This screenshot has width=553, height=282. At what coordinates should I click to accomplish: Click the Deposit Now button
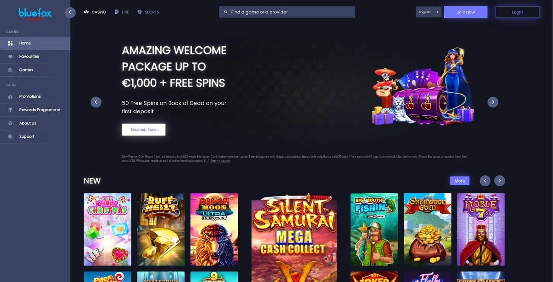pos(144,129)
